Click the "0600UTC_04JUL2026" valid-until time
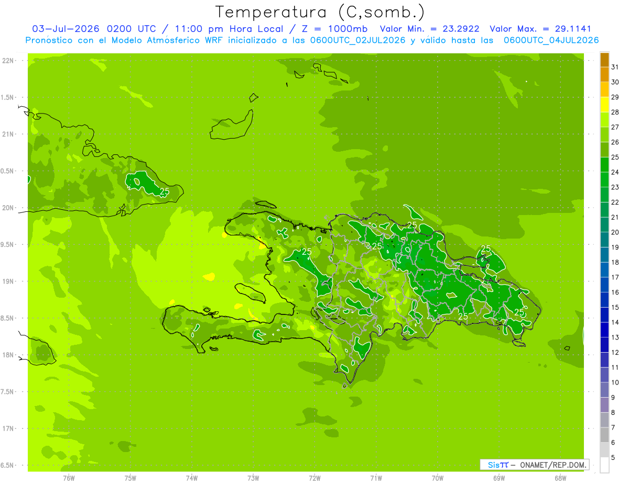This screenshot has width=629, height=485. coord(551,40)
